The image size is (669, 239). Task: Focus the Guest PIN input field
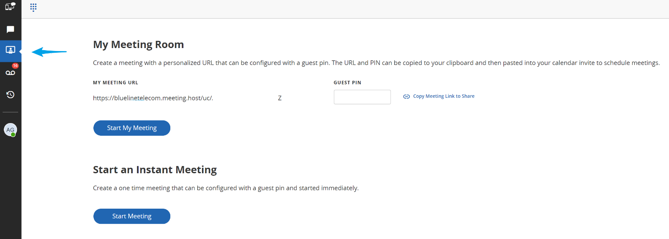point(362,97)
